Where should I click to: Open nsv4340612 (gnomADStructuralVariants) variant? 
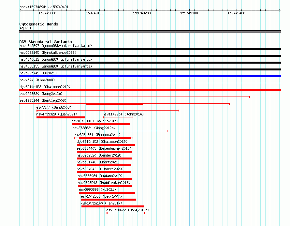click(56, 59)
